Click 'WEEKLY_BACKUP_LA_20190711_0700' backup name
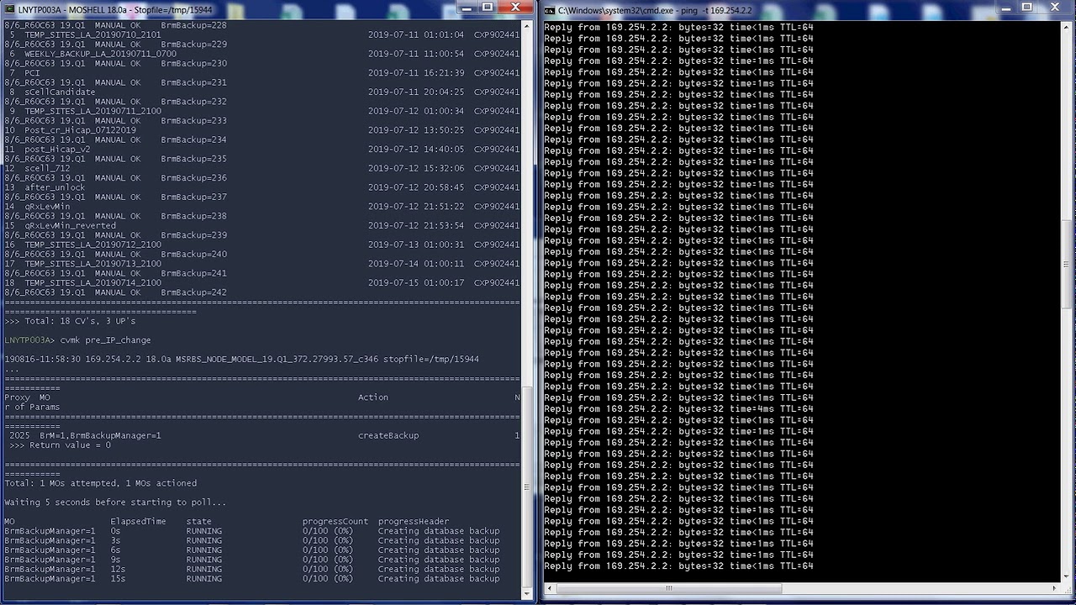Viewport: 1076px width, 605px height. [100, 54]
